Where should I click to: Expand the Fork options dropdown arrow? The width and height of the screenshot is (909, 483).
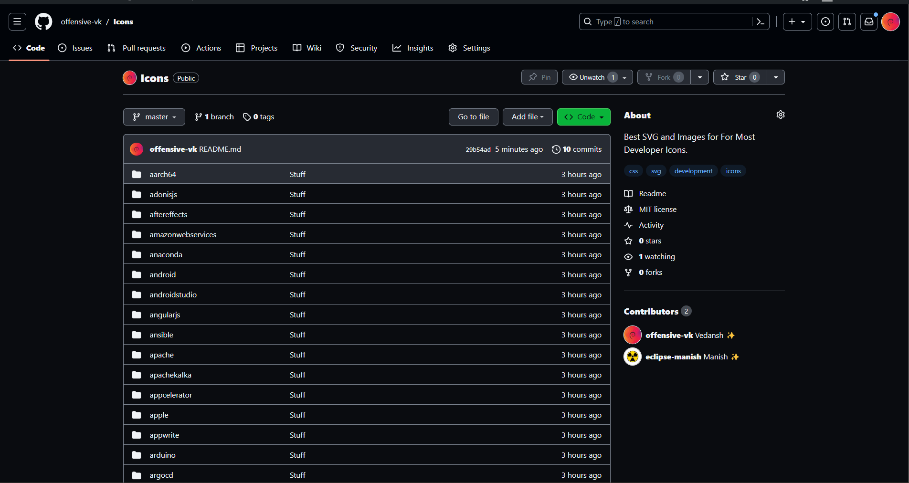coord(700,77)
